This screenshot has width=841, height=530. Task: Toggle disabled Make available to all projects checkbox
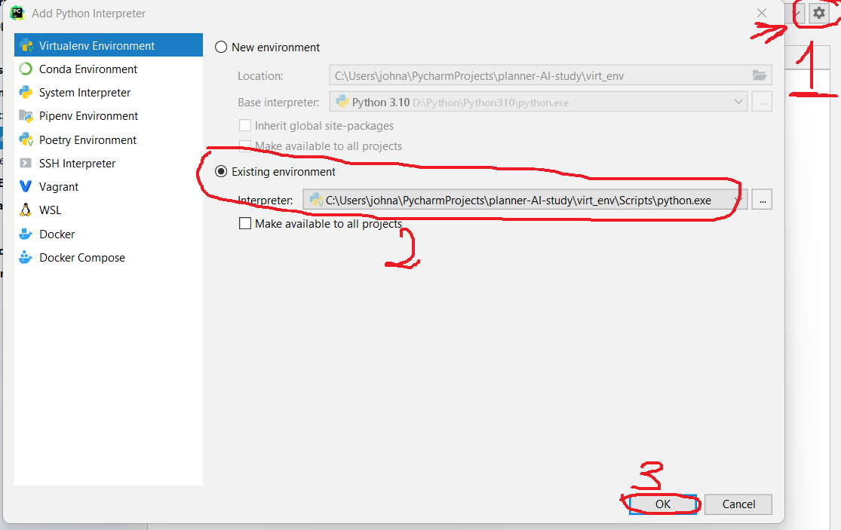click(x=245, y=146)
